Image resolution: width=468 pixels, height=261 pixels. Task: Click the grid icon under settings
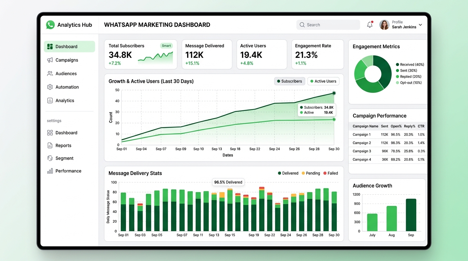(50, 133)
